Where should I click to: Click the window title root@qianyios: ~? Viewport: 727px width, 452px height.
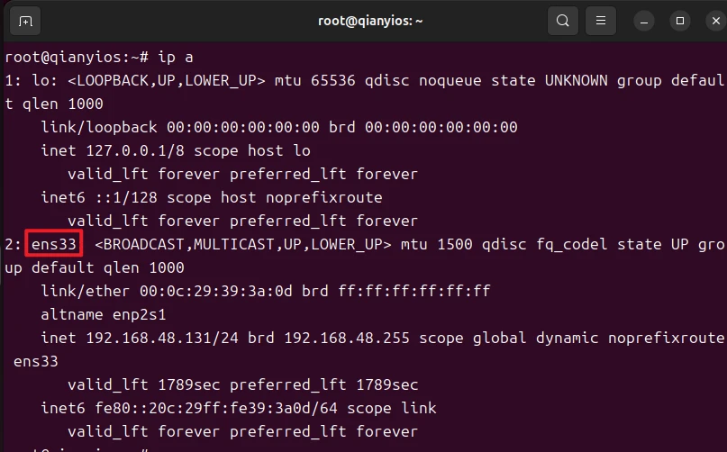coord(363,21)
